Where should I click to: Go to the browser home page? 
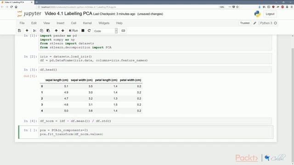[x=16, y=7]
